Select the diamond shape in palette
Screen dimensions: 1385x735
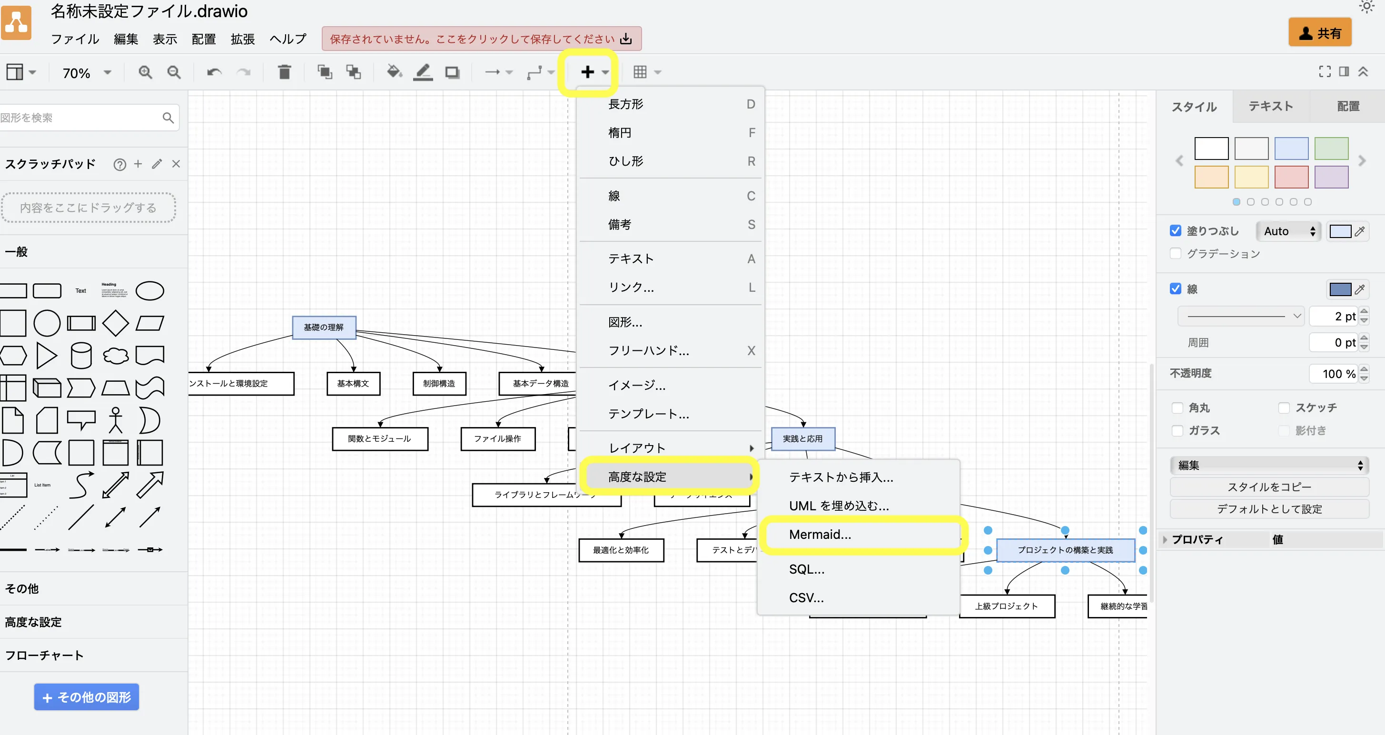click(x=116, y=323)
